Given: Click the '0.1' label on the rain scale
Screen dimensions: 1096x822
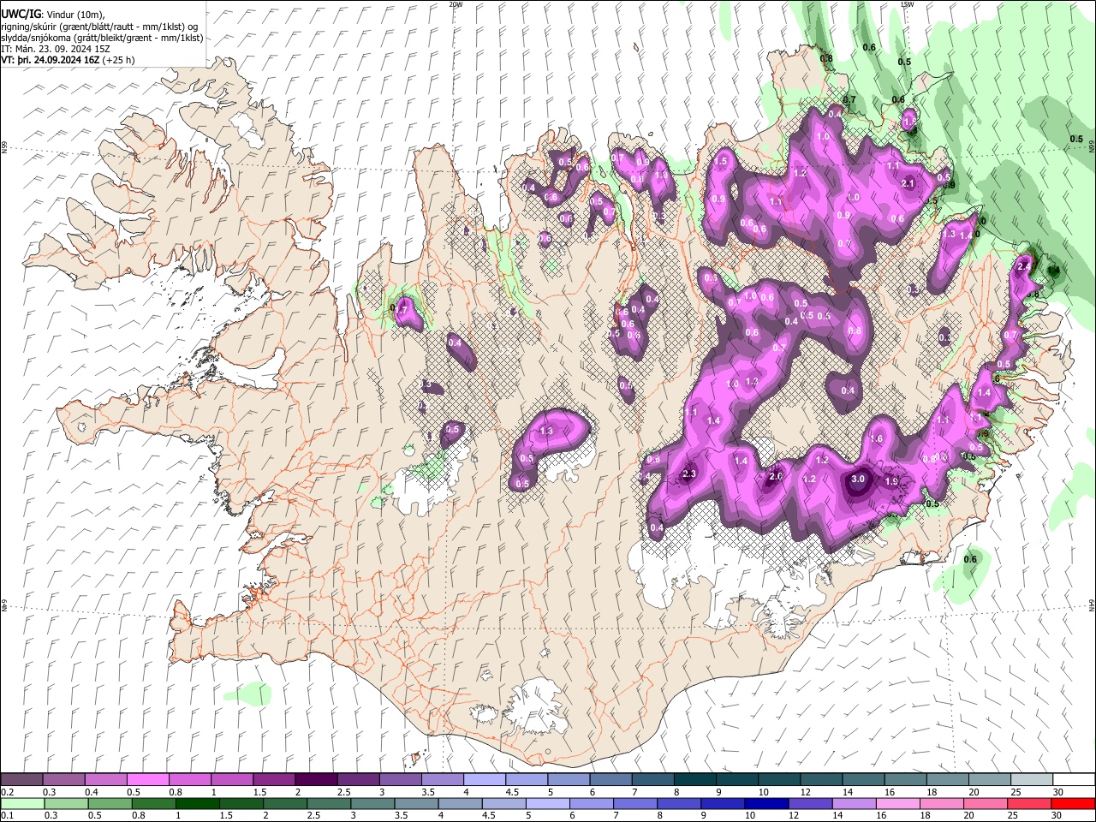Looking at the screenshot, I should (7, 815).
